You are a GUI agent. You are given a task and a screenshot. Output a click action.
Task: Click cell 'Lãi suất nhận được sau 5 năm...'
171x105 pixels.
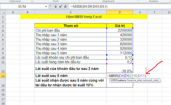pos(71,83)
